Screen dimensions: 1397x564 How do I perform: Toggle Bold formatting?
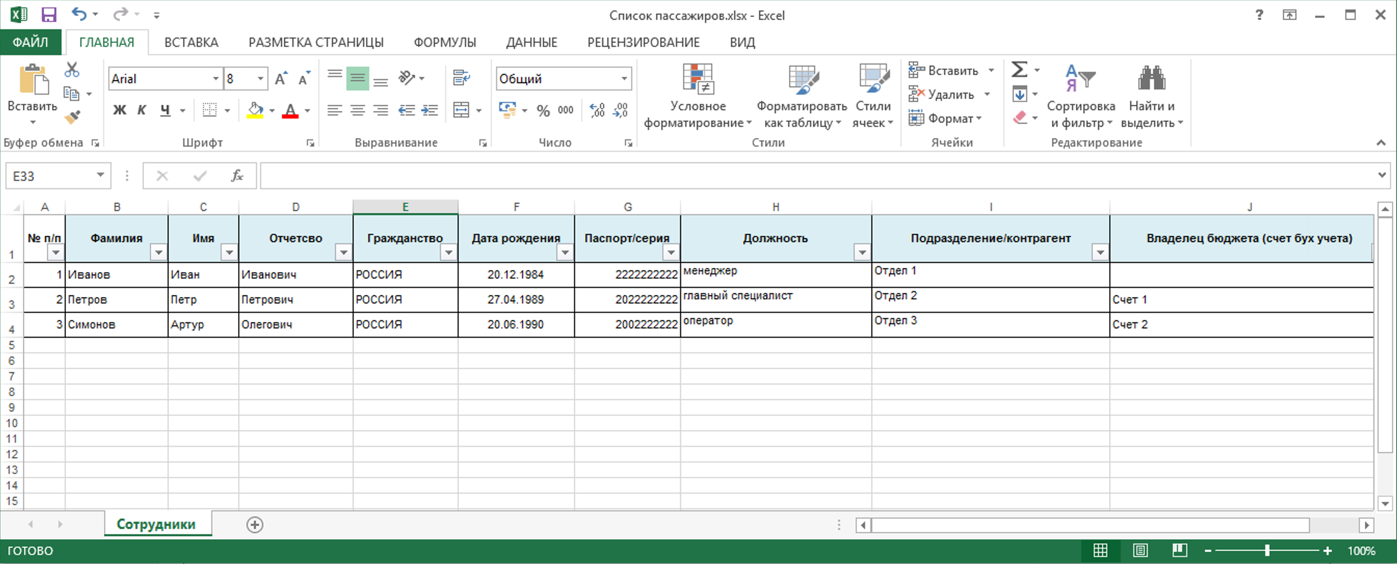click(119, 110)
